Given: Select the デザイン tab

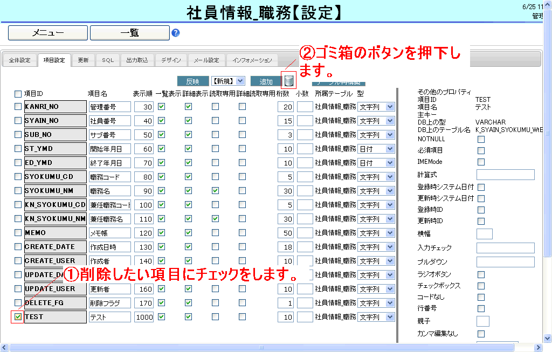Looking at the screenshot, I should point(171,60).
